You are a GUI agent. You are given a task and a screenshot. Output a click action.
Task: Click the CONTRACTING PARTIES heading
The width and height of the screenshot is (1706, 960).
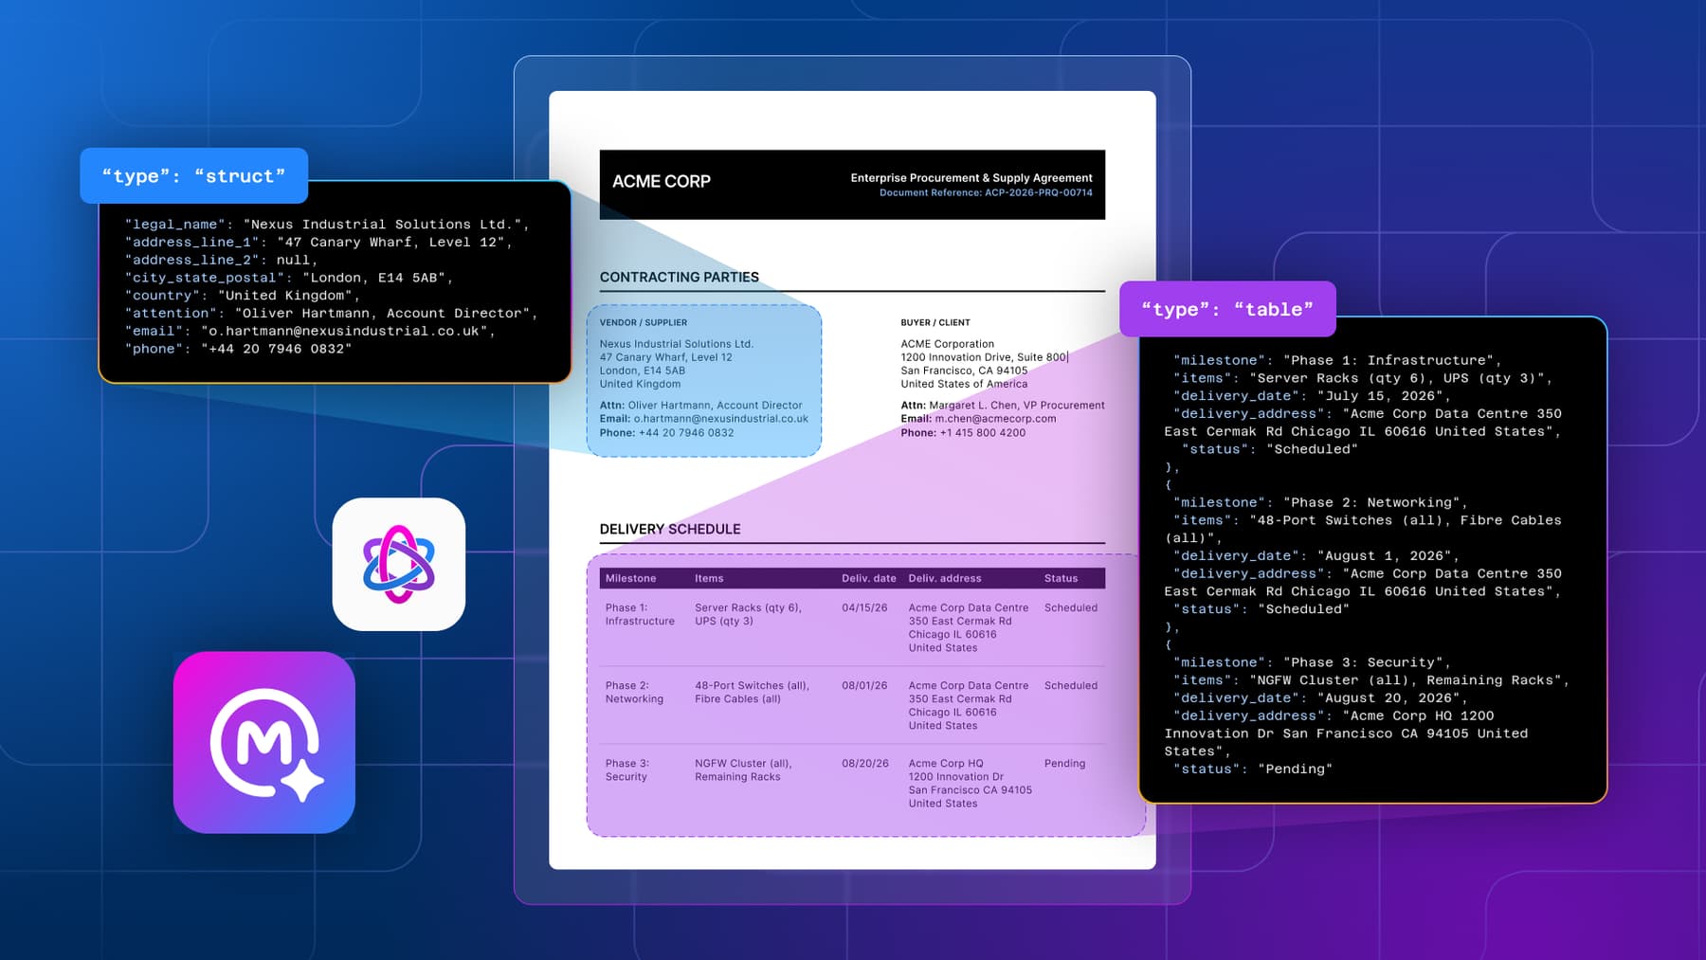(680, 277)
